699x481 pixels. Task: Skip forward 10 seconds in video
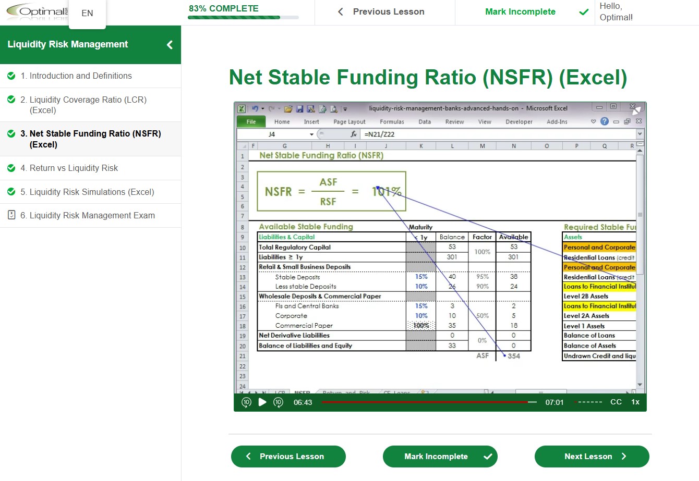[x=278, y=402]
